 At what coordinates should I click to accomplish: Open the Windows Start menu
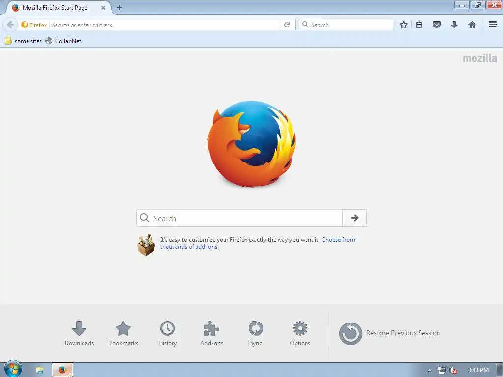click(x=13, y=369)
